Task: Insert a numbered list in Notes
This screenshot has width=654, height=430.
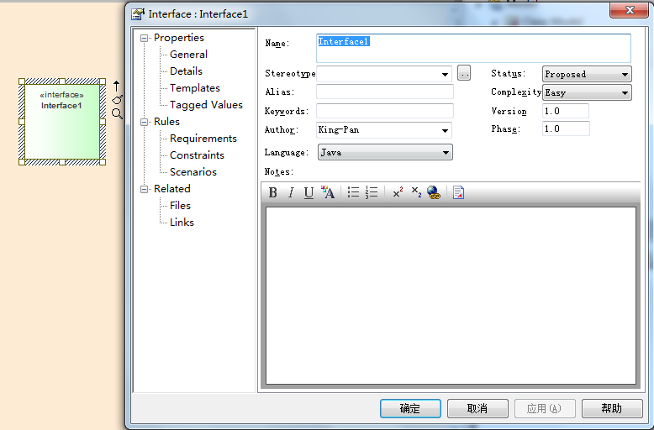Action: tap(372, 193)
